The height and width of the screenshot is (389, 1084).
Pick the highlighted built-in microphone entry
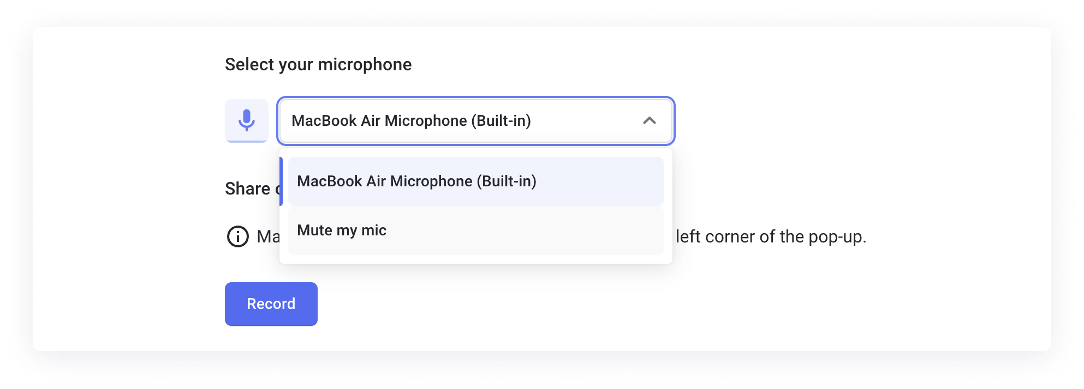416,181
